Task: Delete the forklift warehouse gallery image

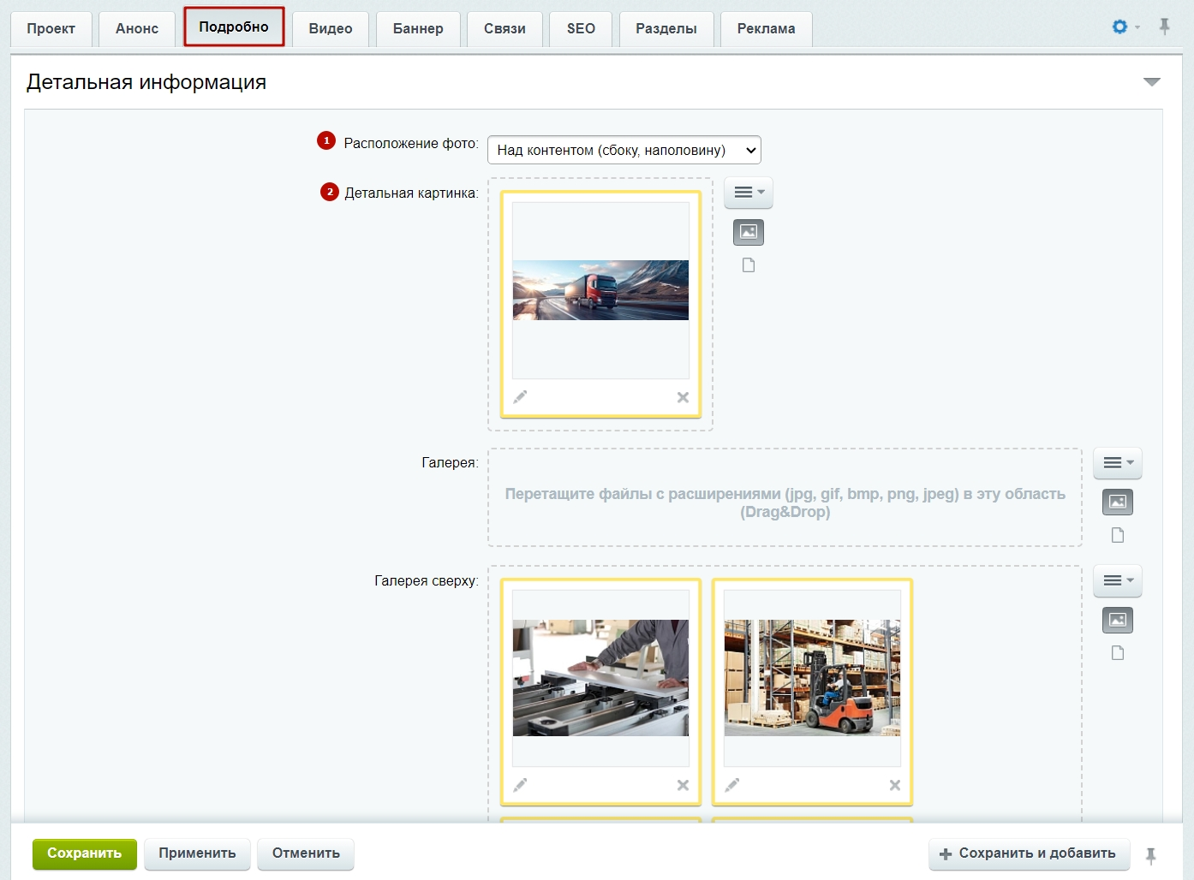Action: (x=894, y=785)
